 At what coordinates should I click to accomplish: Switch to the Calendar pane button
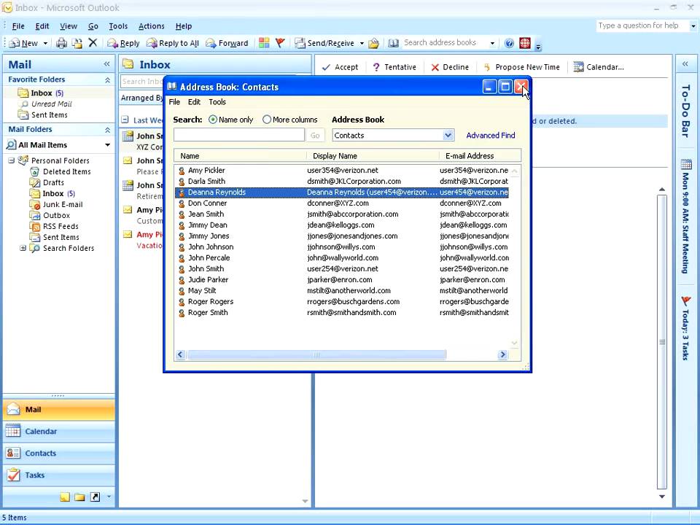coord(59,431)
